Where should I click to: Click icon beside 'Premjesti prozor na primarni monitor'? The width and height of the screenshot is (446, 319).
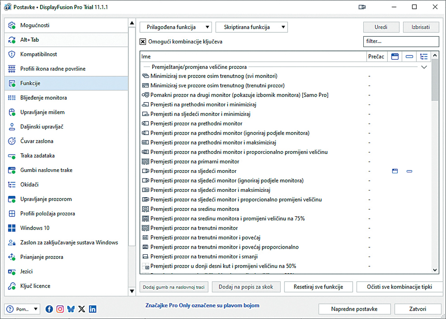145,161
